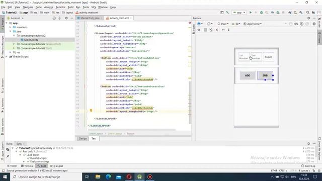Open the AVD Manager device icon
Viewport: 322px width, 181px height.
coord(295,13)
